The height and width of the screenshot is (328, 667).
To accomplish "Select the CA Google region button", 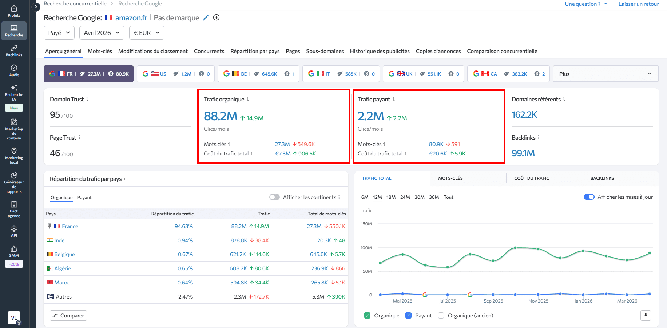I will coord(508,74).
